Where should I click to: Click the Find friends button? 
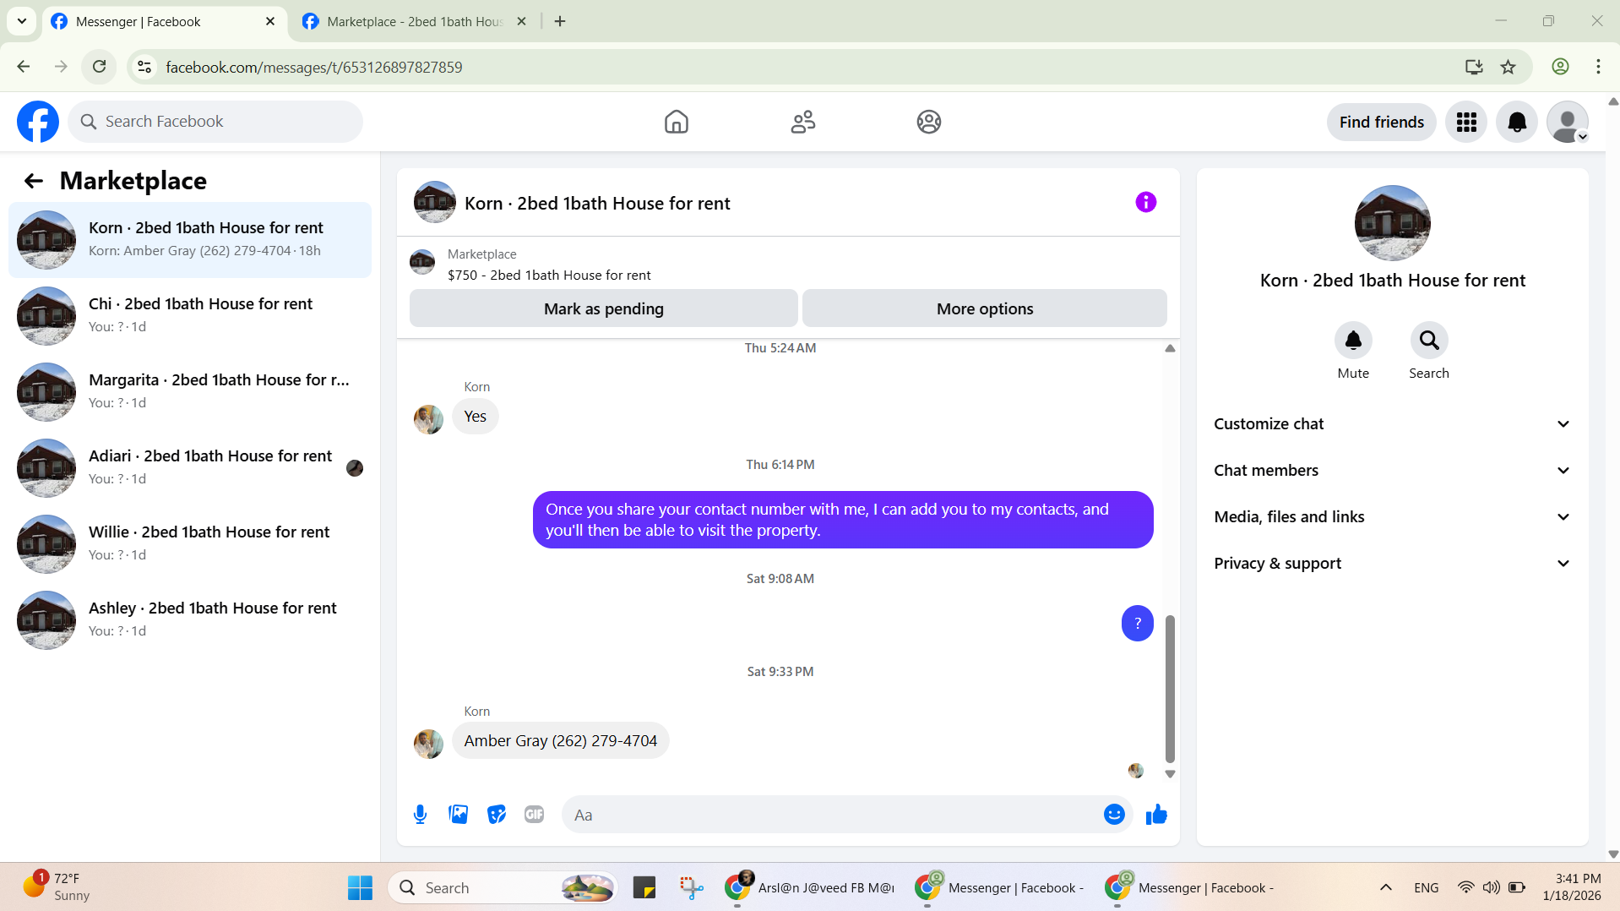click(x=1381, y=122)
